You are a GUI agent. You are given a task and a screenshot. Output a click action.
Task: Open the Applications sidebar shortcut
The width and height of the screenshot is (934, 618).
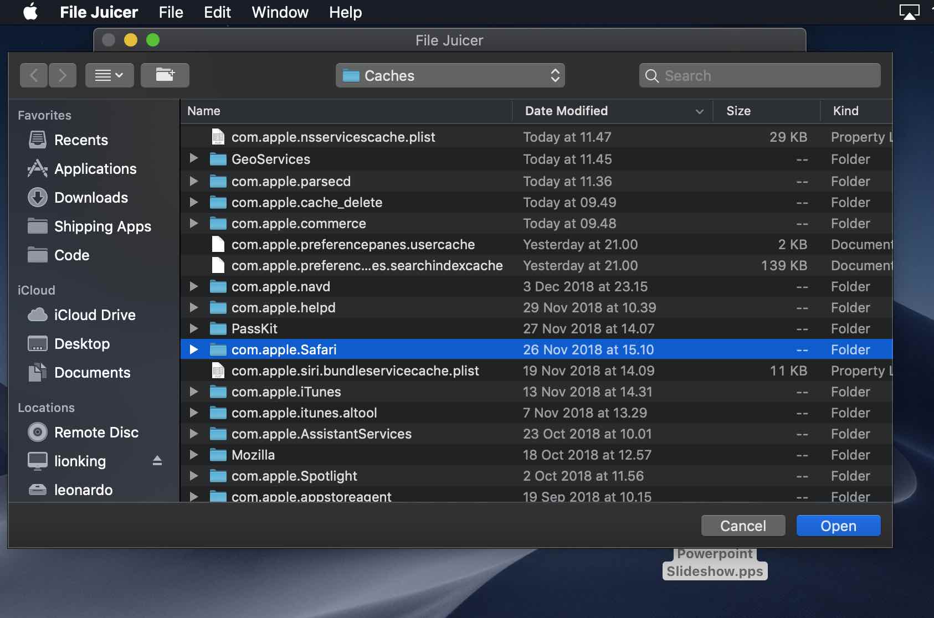[x=95, y=169]
